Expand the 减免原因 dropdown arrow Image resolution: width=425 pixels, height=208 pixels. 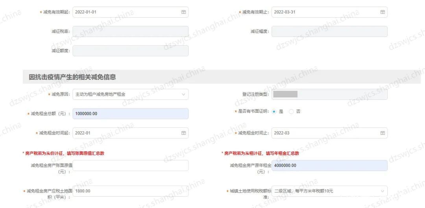pyautogui.click(x=183, y=94)
